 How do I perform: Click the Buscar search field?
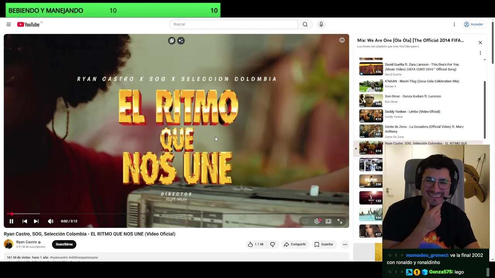(x=234, y=24)
